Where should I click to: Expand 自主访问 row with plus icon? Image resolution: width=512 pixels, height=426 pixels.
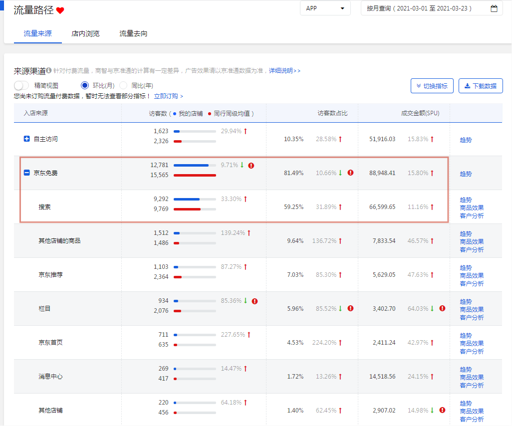[27, 139]
